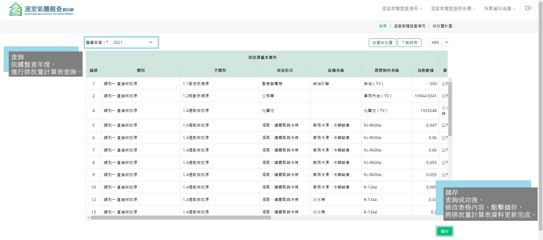This screenshot has width=543, height=240.
Task: Click the 車用汽油（TV） cell
Action: click(387, 96)
